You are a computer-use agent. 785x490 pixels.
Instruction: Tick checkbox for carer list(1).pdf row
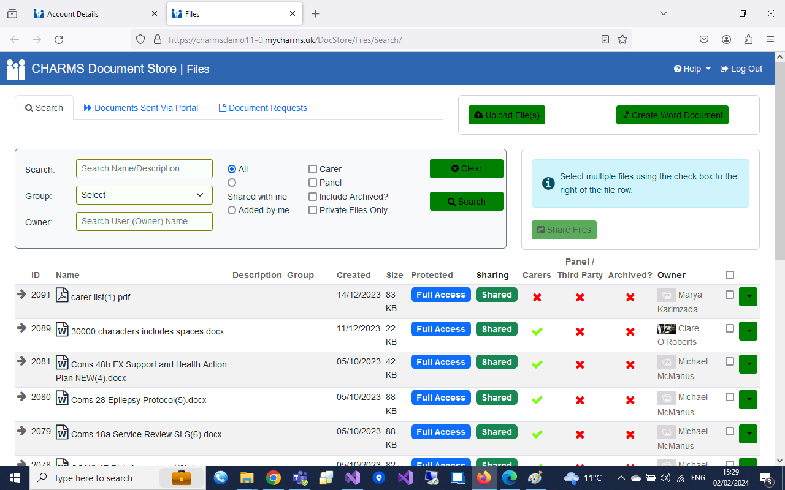pos(730,295)
